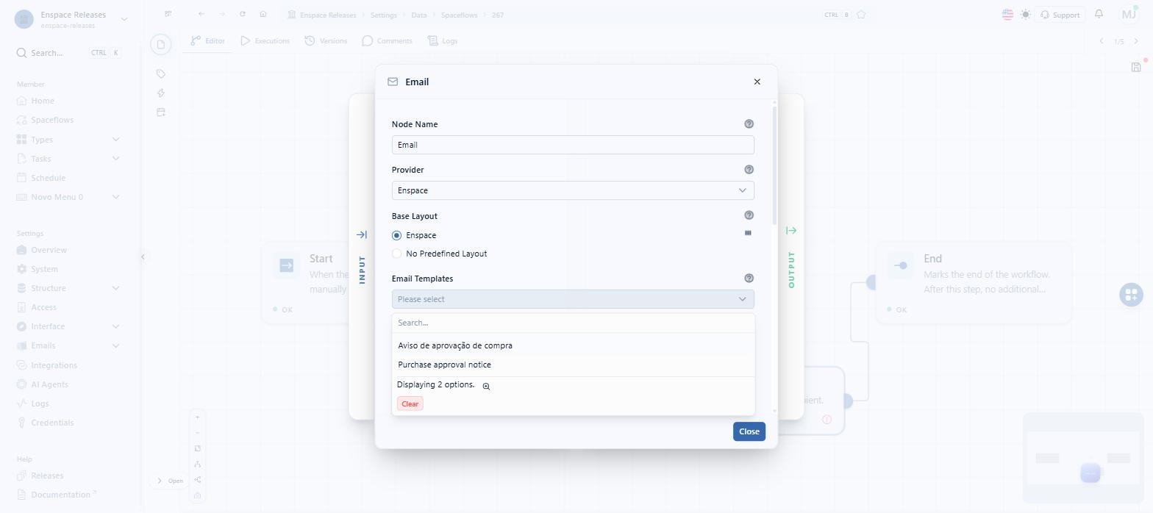The image size is (1153, 513).
Task: Click the auto-layout hierarchy icon in canvas controls
Action: pyautogui.click(x=197, y=464)
